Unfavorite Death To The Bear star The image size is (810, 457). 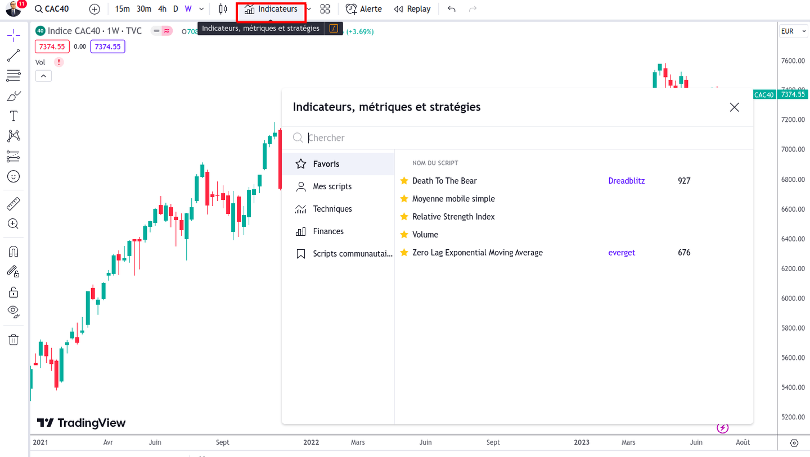pos(404,181)
